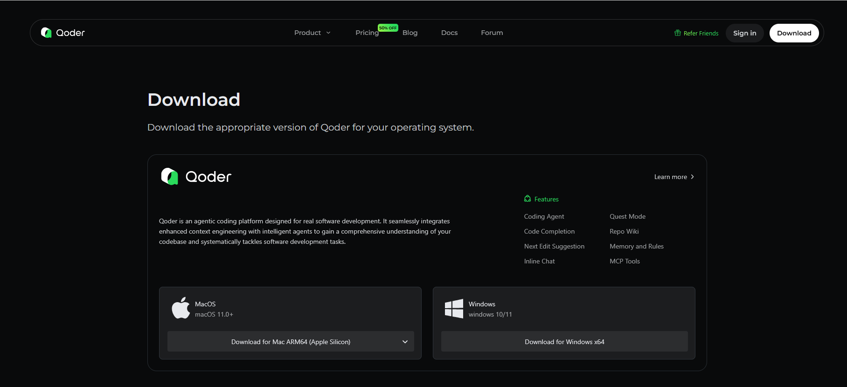Visit the Forum page
847x387 pixels.
tap(492, 33)
